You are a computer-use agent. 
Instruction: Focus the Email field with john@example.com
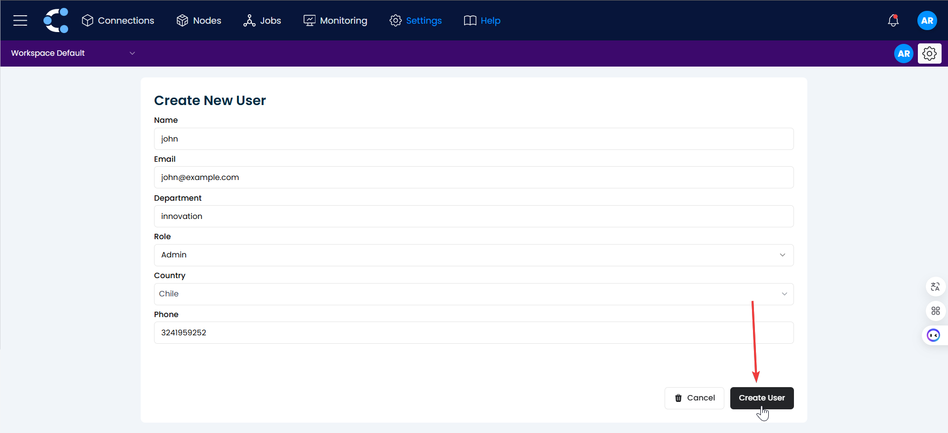(474, 177)
